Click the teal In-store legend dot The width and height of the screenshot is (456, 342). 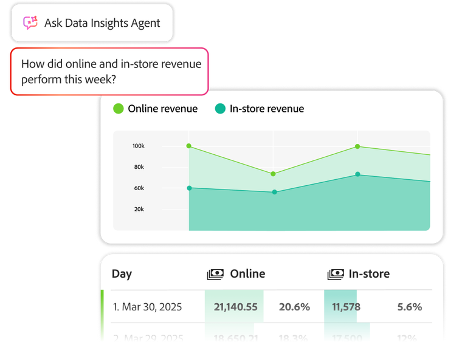[x=220, y=109]
